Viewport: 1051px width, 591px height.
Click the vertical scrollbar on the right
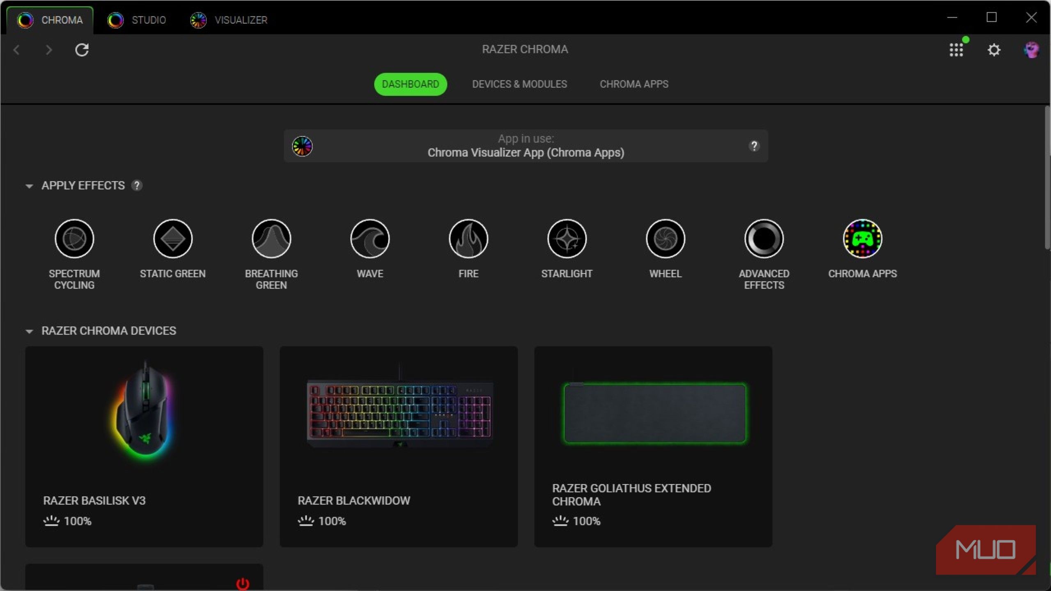tap(1047, 177)
